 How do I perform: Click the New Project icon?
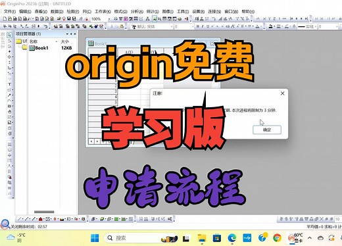coord(5,19)
